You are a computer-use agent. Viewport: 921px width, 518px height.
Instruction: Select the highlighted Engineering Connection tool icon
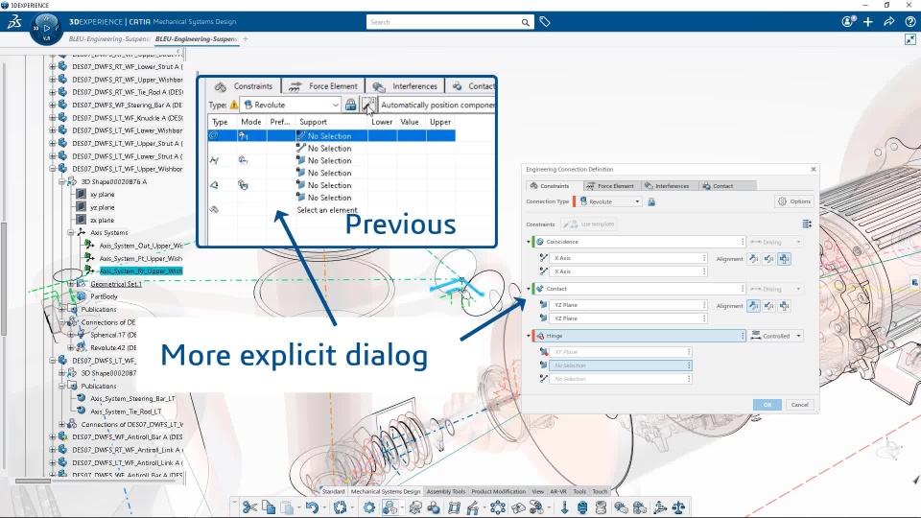click(390, 507)
